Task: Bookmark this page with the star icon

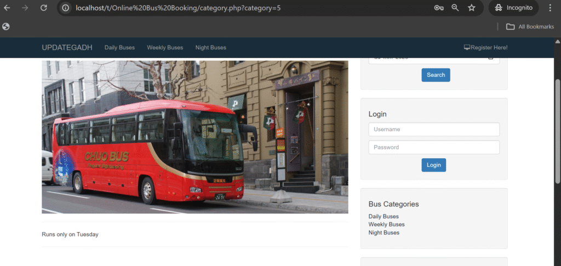Action: [472, 8]
